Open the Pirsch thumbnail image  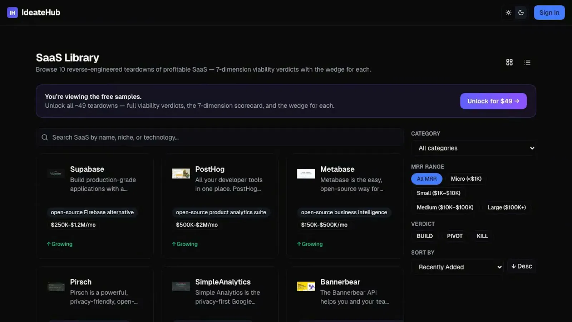click(x=56, y=286)
